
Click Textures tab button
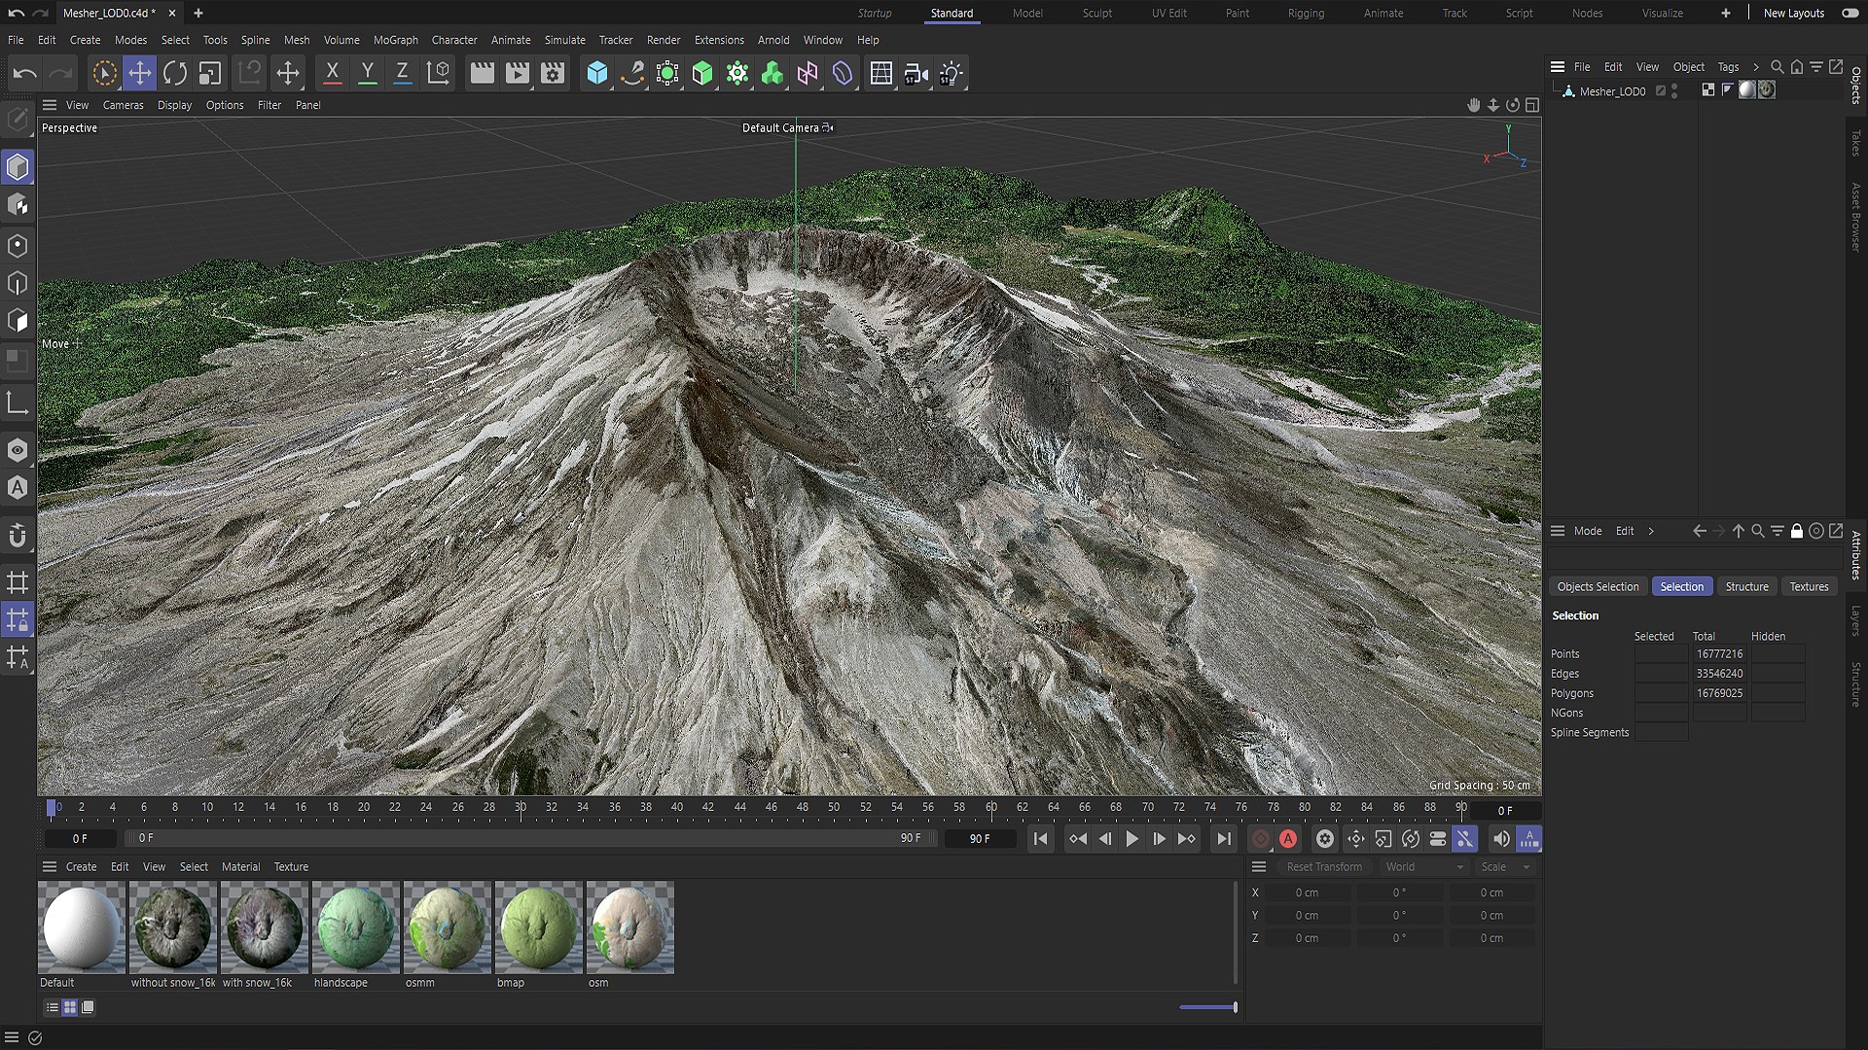[x=1809, y=586]
